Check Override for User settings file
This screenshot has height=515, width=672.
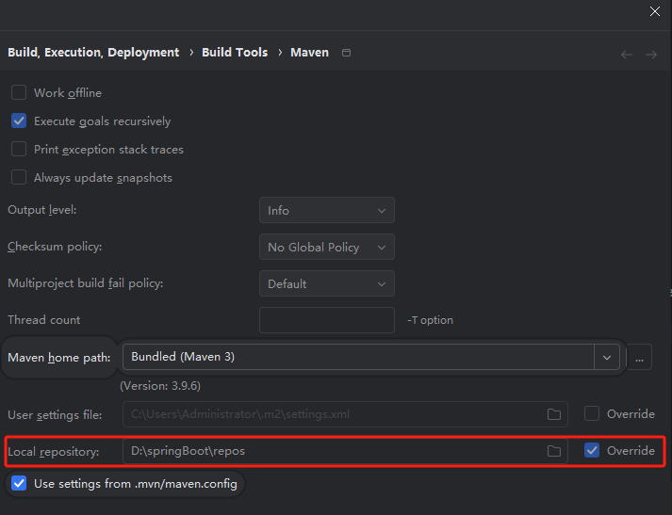[x=592, y=413]
